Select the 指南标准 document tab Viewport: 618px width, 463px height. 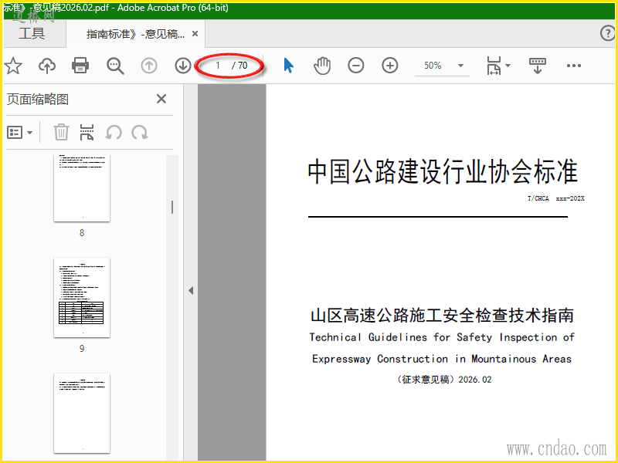point(135,34)
